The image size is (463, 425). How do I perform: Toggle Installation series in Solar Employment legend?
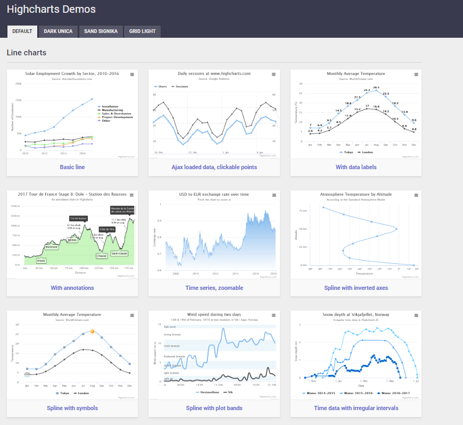110,106
